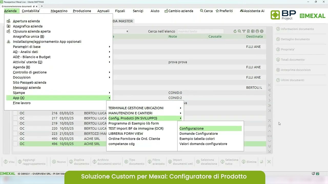Click Ultimi documenti side button
Screen dimensions: 328x184
(290, 80)
